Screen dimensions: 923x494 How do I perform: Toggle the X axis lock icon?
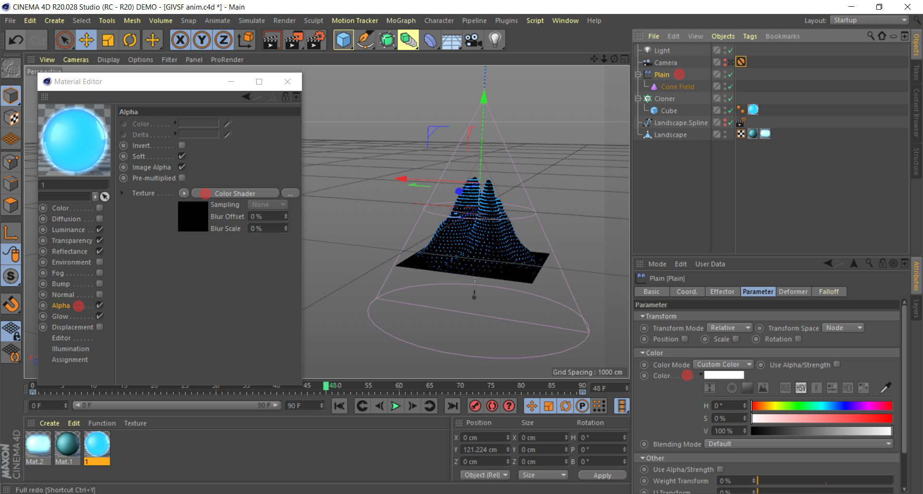(180, 40)
